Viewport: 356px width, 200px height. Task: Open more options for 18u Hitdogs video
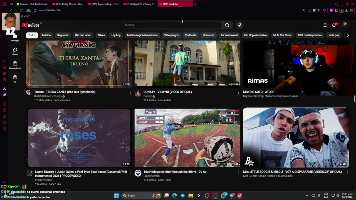239,172
